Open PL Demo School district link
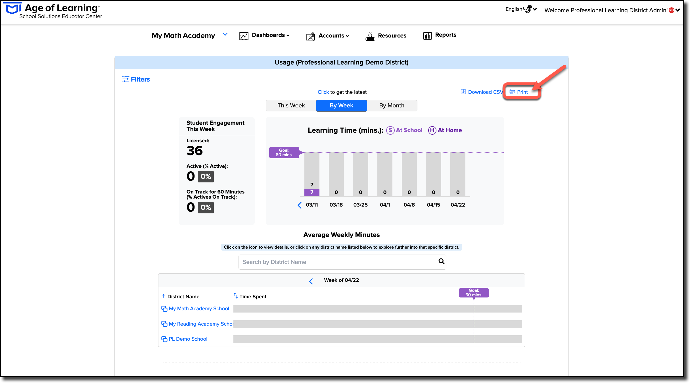Screen dimensions: 690x383 (x=188, y=339)
